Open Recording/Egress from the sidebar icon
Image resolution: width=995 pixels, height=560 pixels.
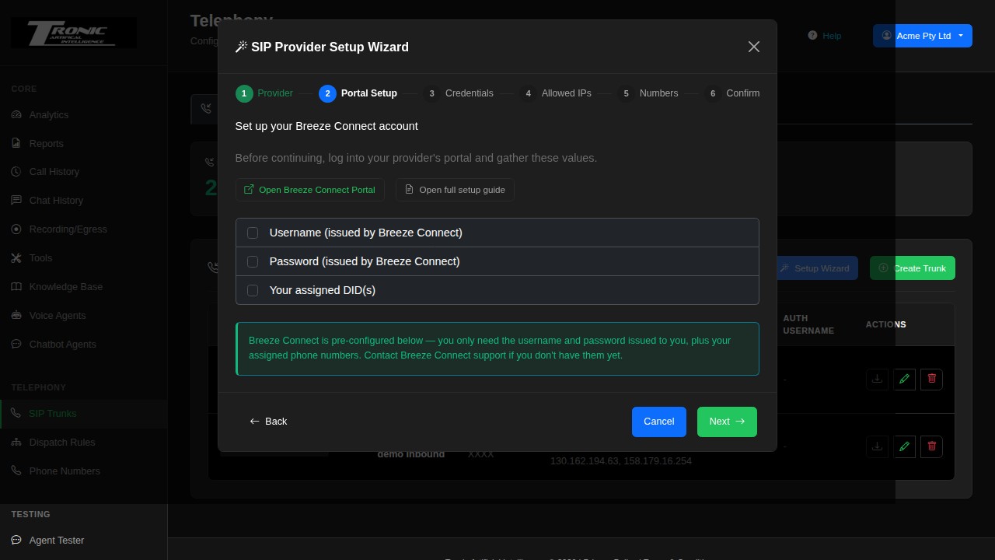click(x=16, y=229)
